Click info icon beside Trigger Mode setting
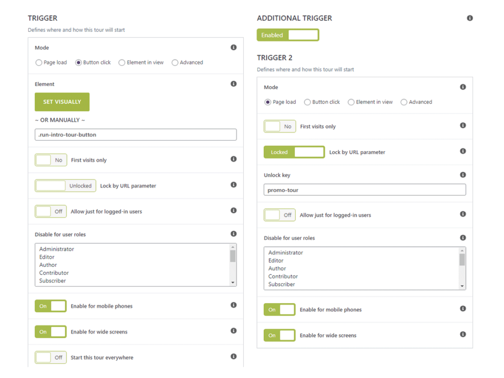 tap(233, 48)
